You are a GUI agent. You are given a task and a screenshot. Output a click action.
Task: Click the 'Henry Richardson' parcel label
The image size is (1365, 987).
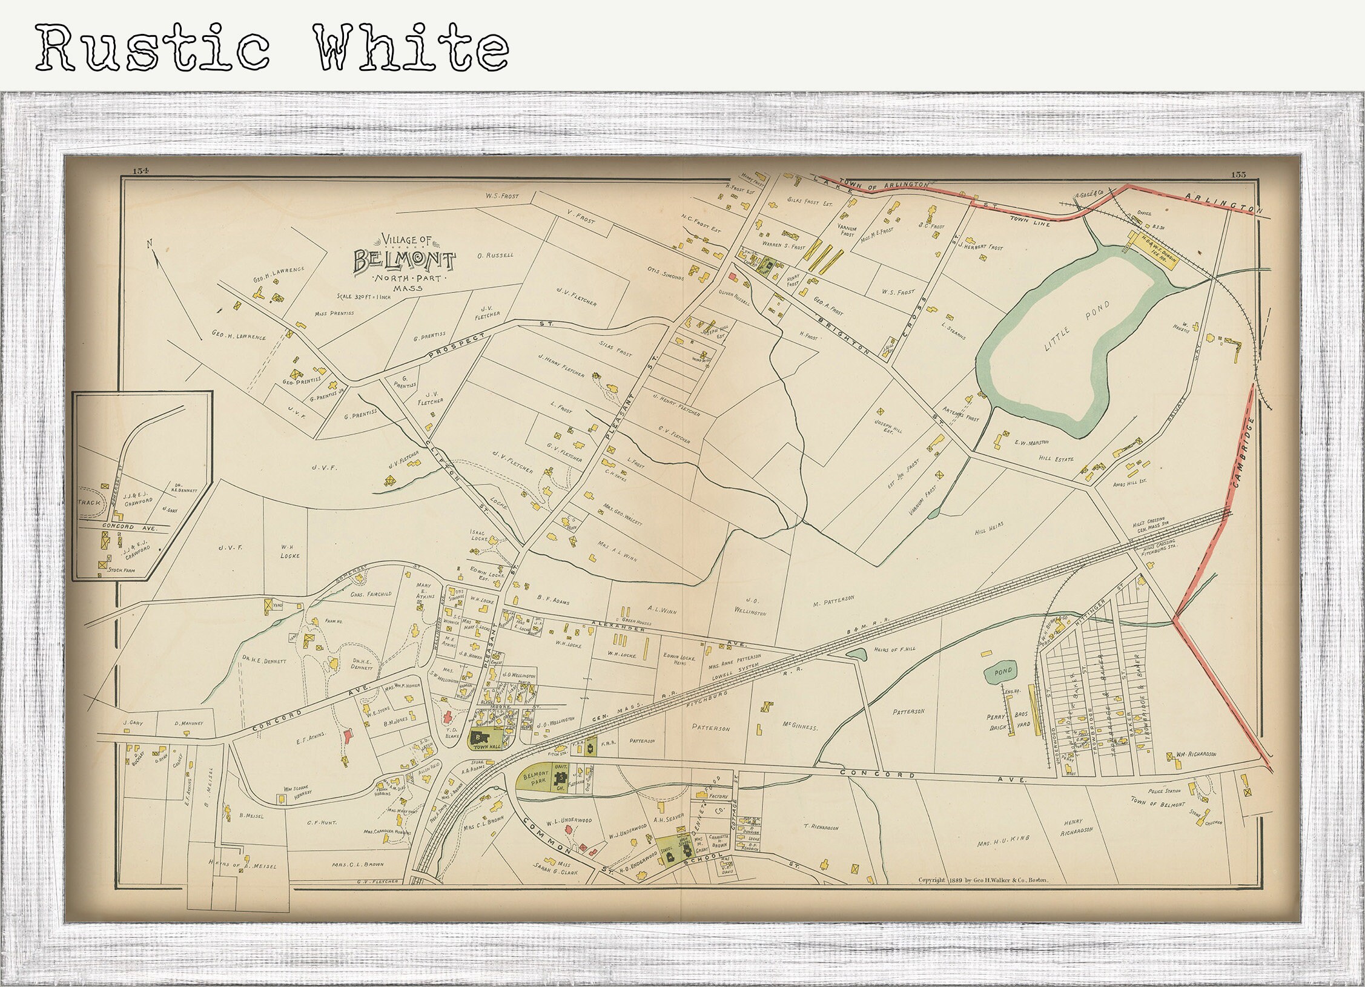click(x=1078, y=827)
